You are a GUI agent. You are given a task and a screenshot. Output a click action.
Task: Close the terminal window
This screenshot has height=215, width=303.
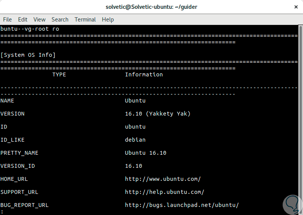pyautogui.click(x=296, y=7)
